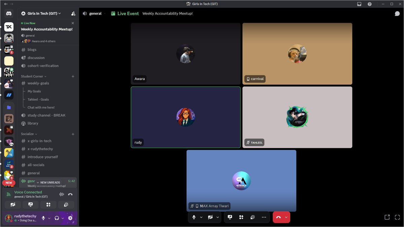
Task: Collapse the Student Corner category
Action: (34, 76)
